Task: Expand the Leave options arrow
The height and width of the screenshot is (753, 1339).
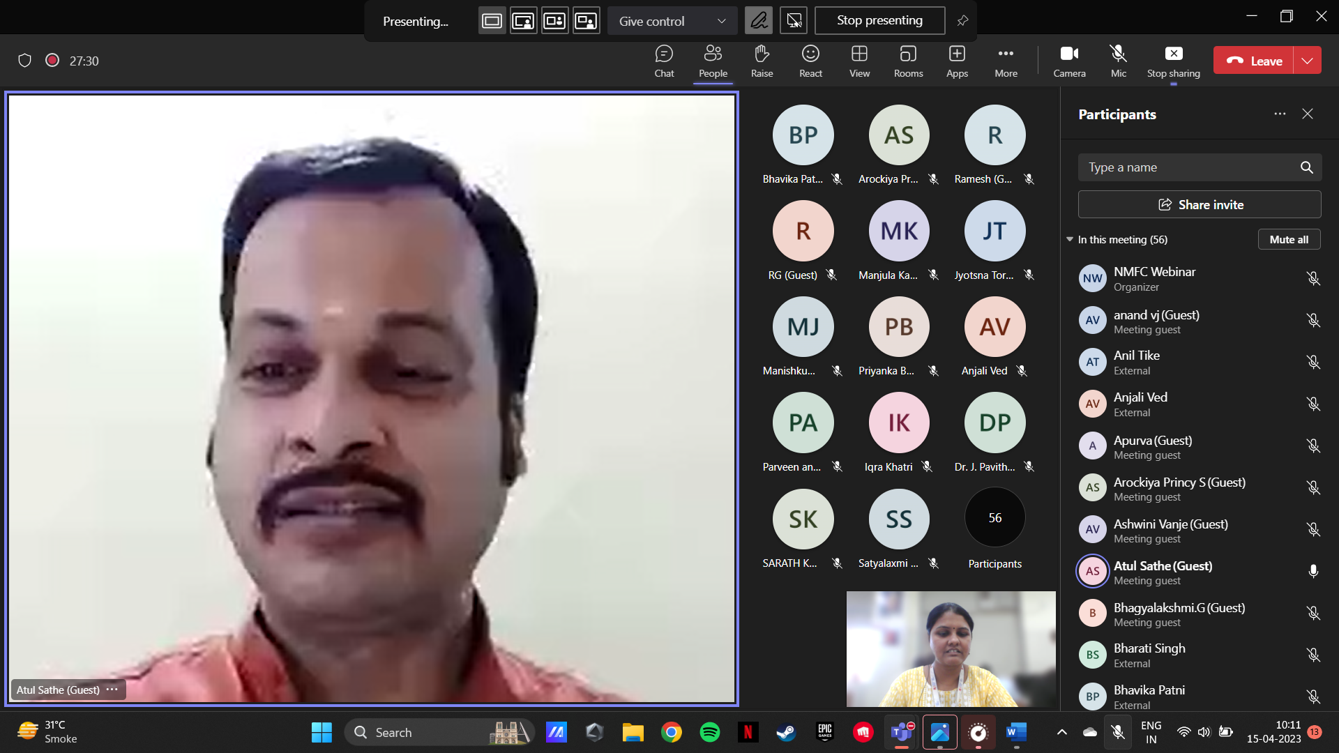Action: point(1308,61)
